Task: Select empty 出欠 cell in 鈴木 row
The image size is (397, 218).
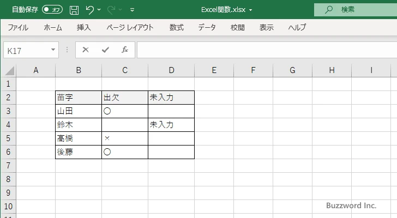Action: tap(125, 125)
